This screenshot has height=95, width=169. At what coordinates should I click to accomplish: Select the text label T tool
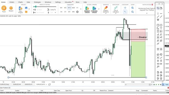coord(161,28)
